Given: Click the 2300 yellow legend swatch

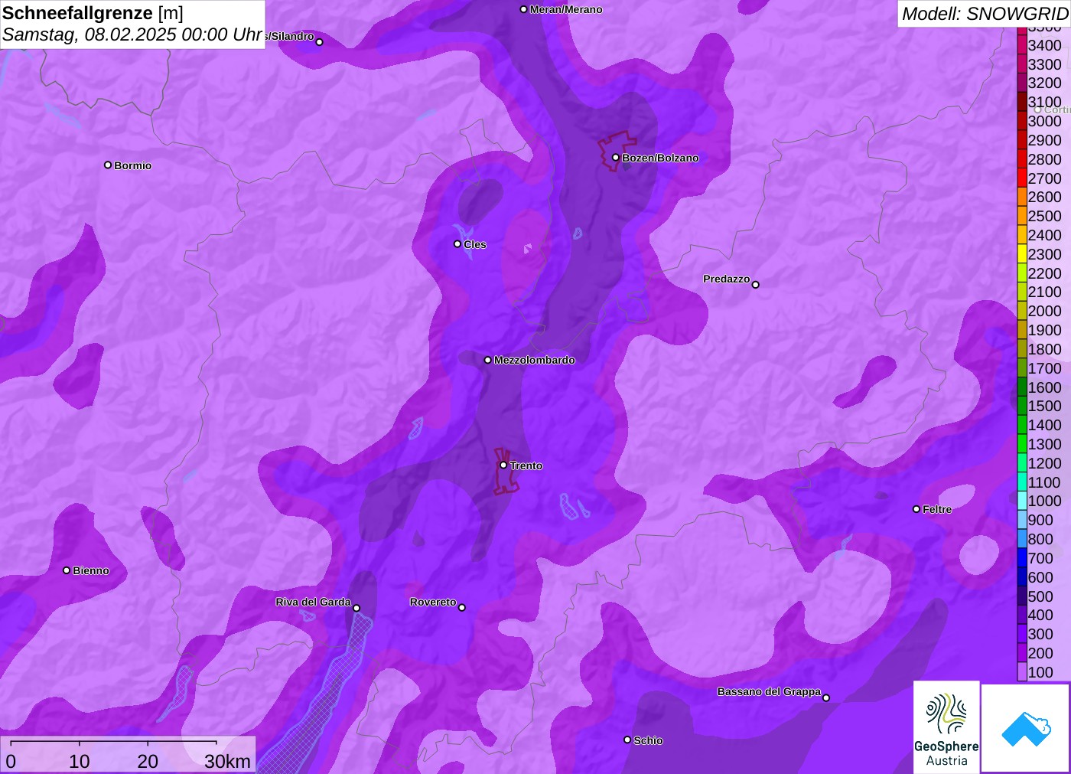Looking at the screenshot, I should point(1022,254).
